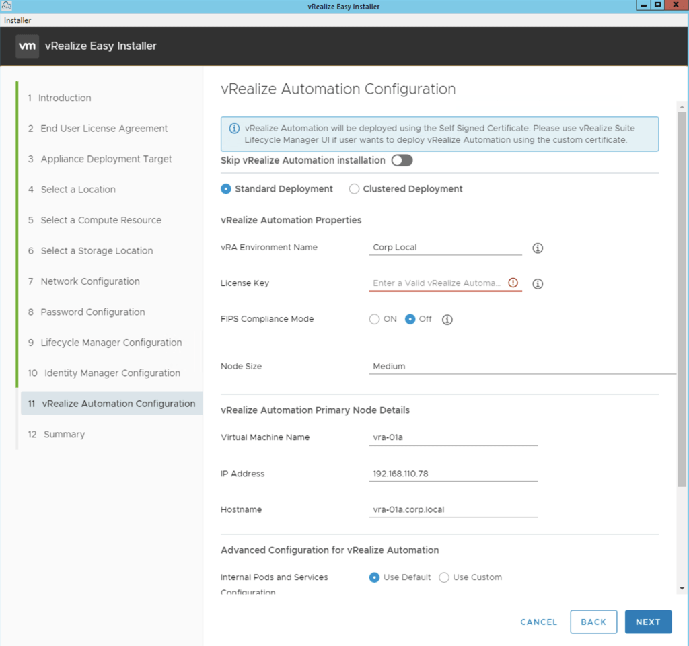The width and height of the screenshot is (689, 646).
Task: Select Clustered Deployment radio button
Action: click(355, 189)
